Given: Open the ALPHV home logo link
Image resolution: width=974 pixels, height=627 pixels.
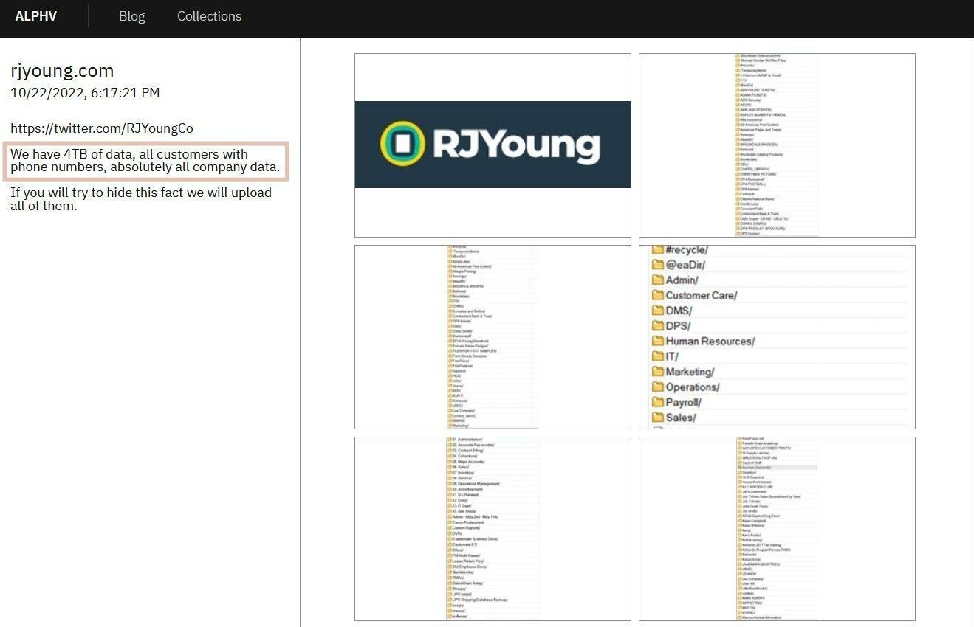Looking at the screenshot, I should click(35, 16).
